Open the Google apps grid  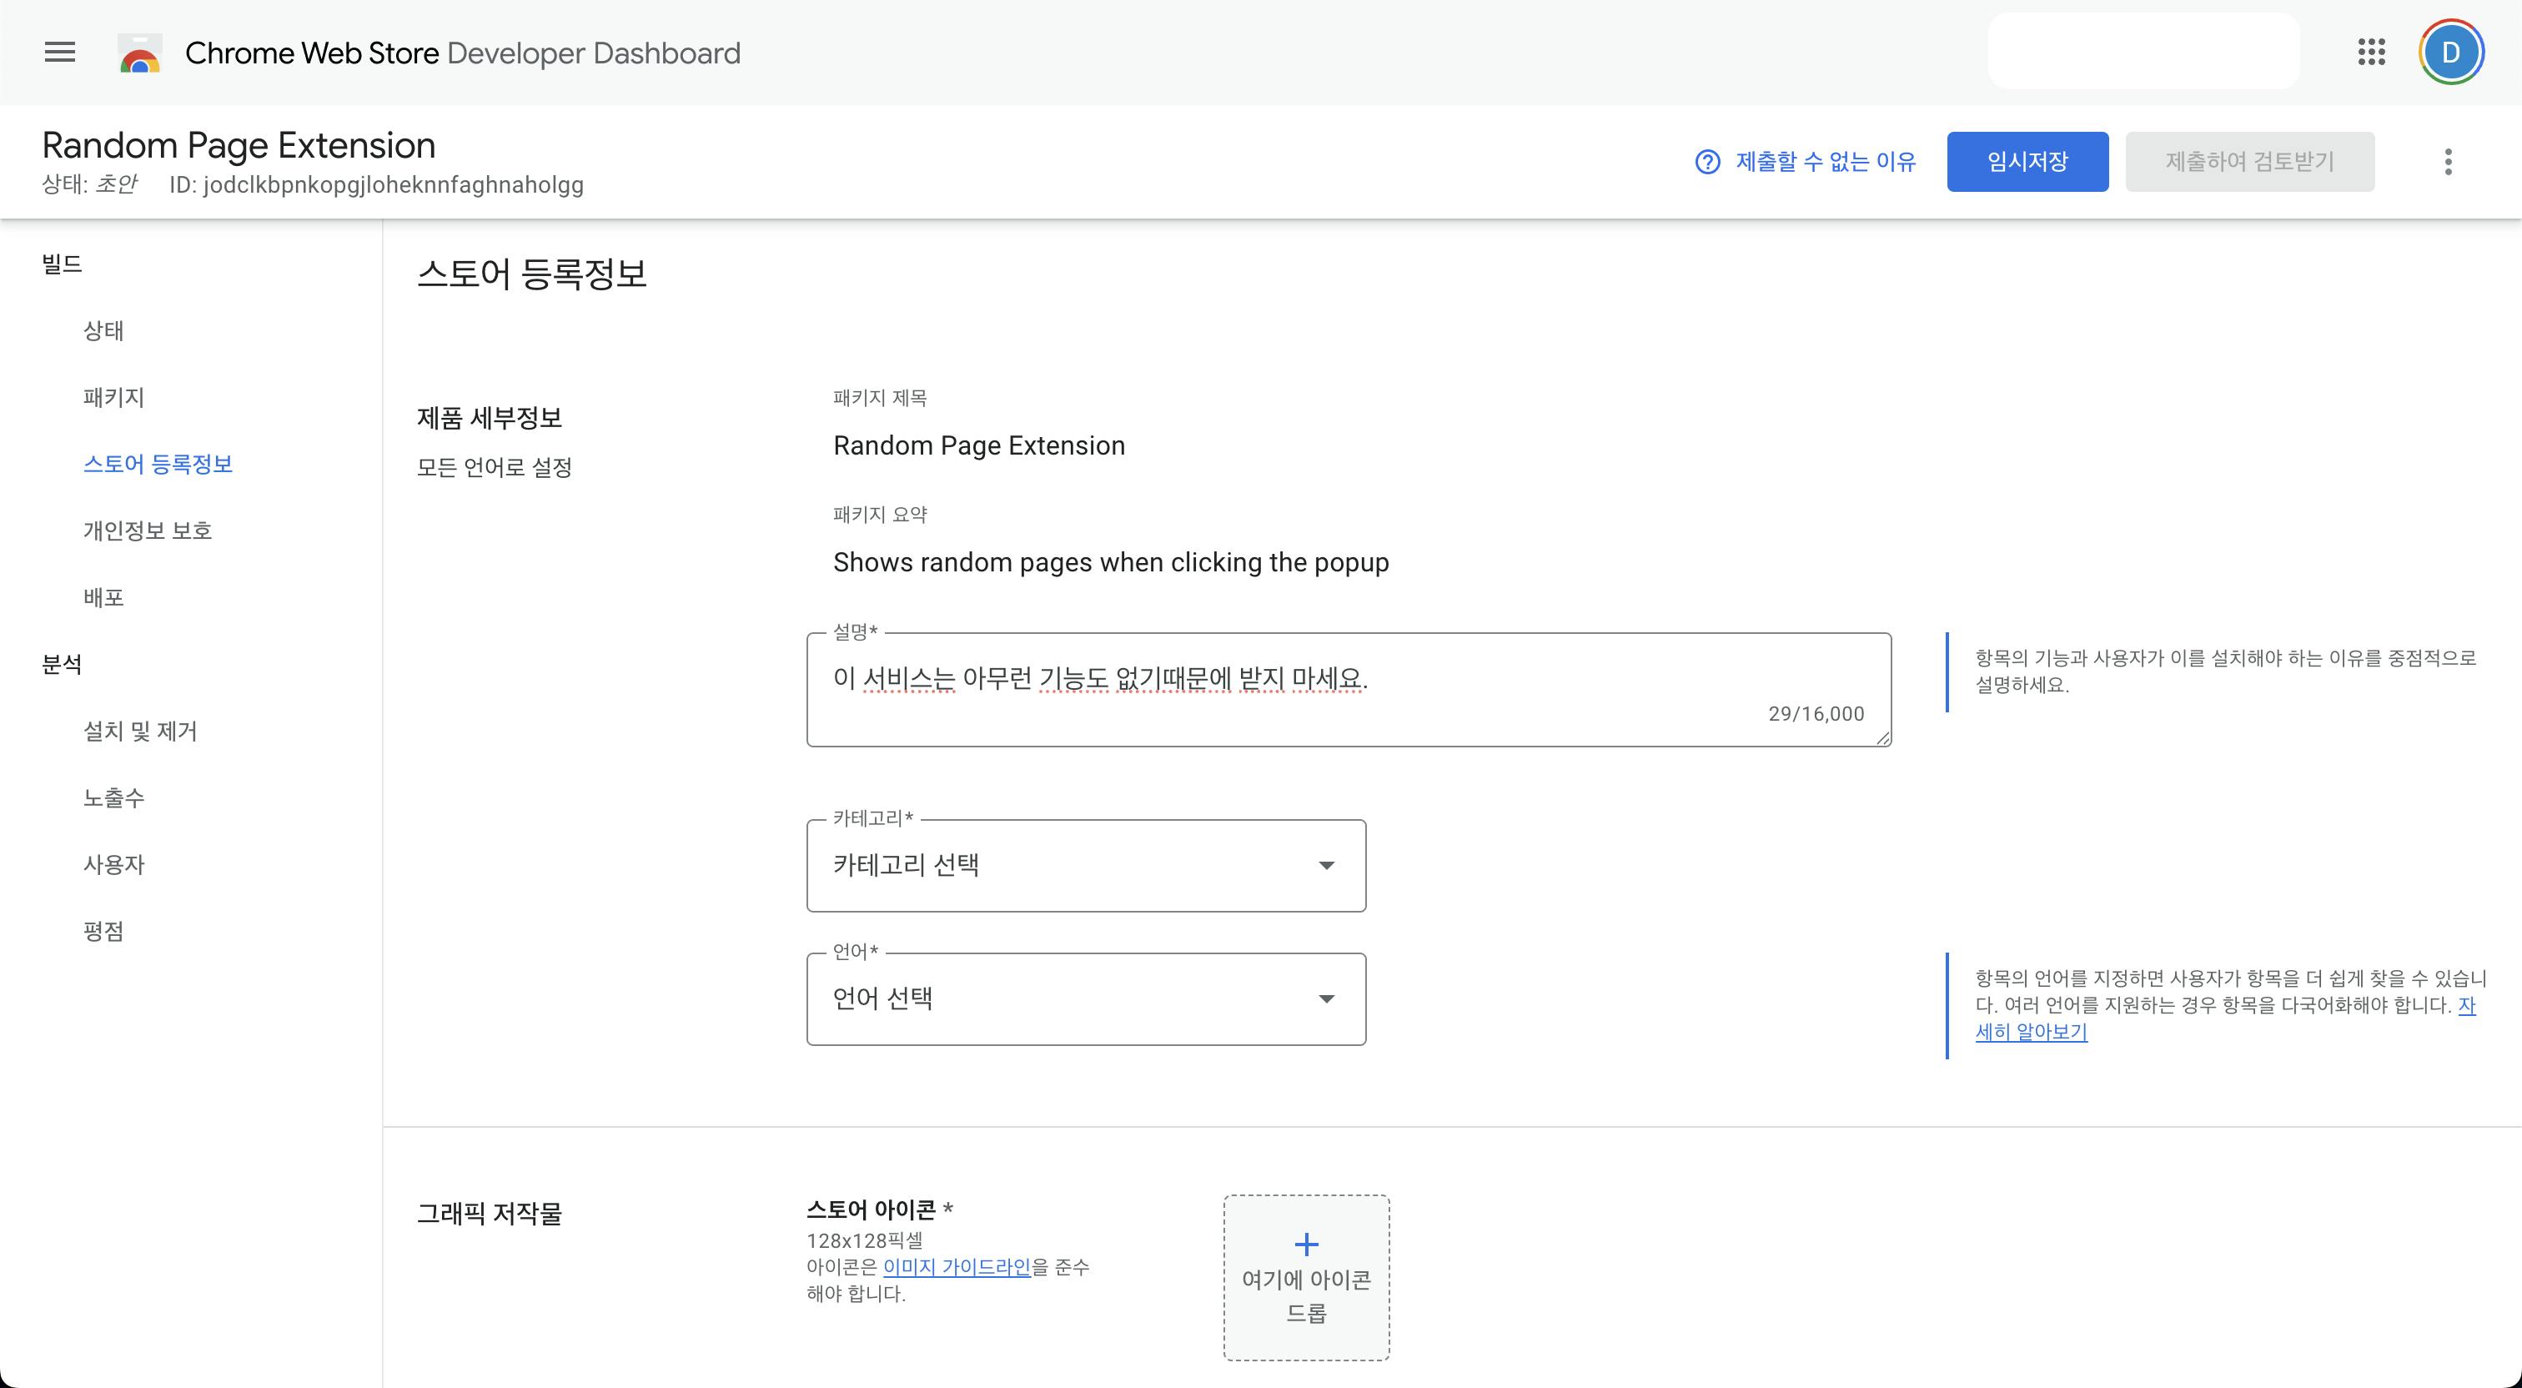coord(2370,52)
